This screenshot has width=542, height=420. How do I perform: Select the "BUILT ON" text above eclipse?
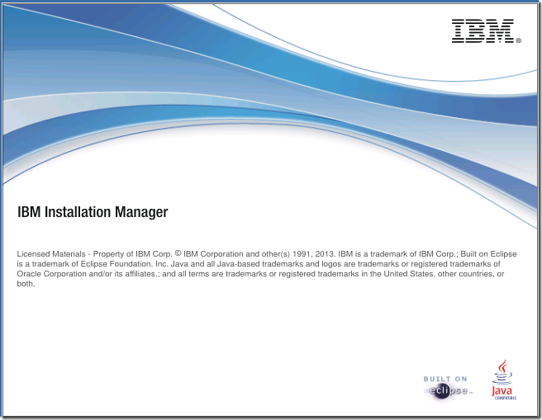coord(445,379)
